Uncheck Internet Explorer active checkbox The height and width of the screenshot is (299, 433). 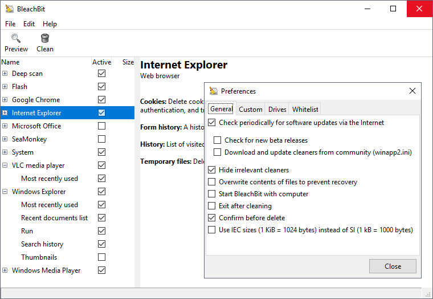101,112
